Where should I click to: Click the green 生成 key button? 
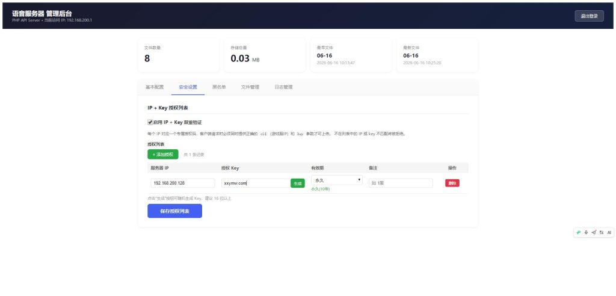(x=297, y=183)
